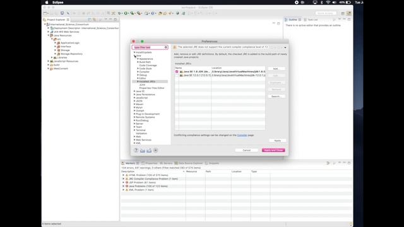
Task: Clear the filter text using the clear icon
Action: tap(166, 47)
